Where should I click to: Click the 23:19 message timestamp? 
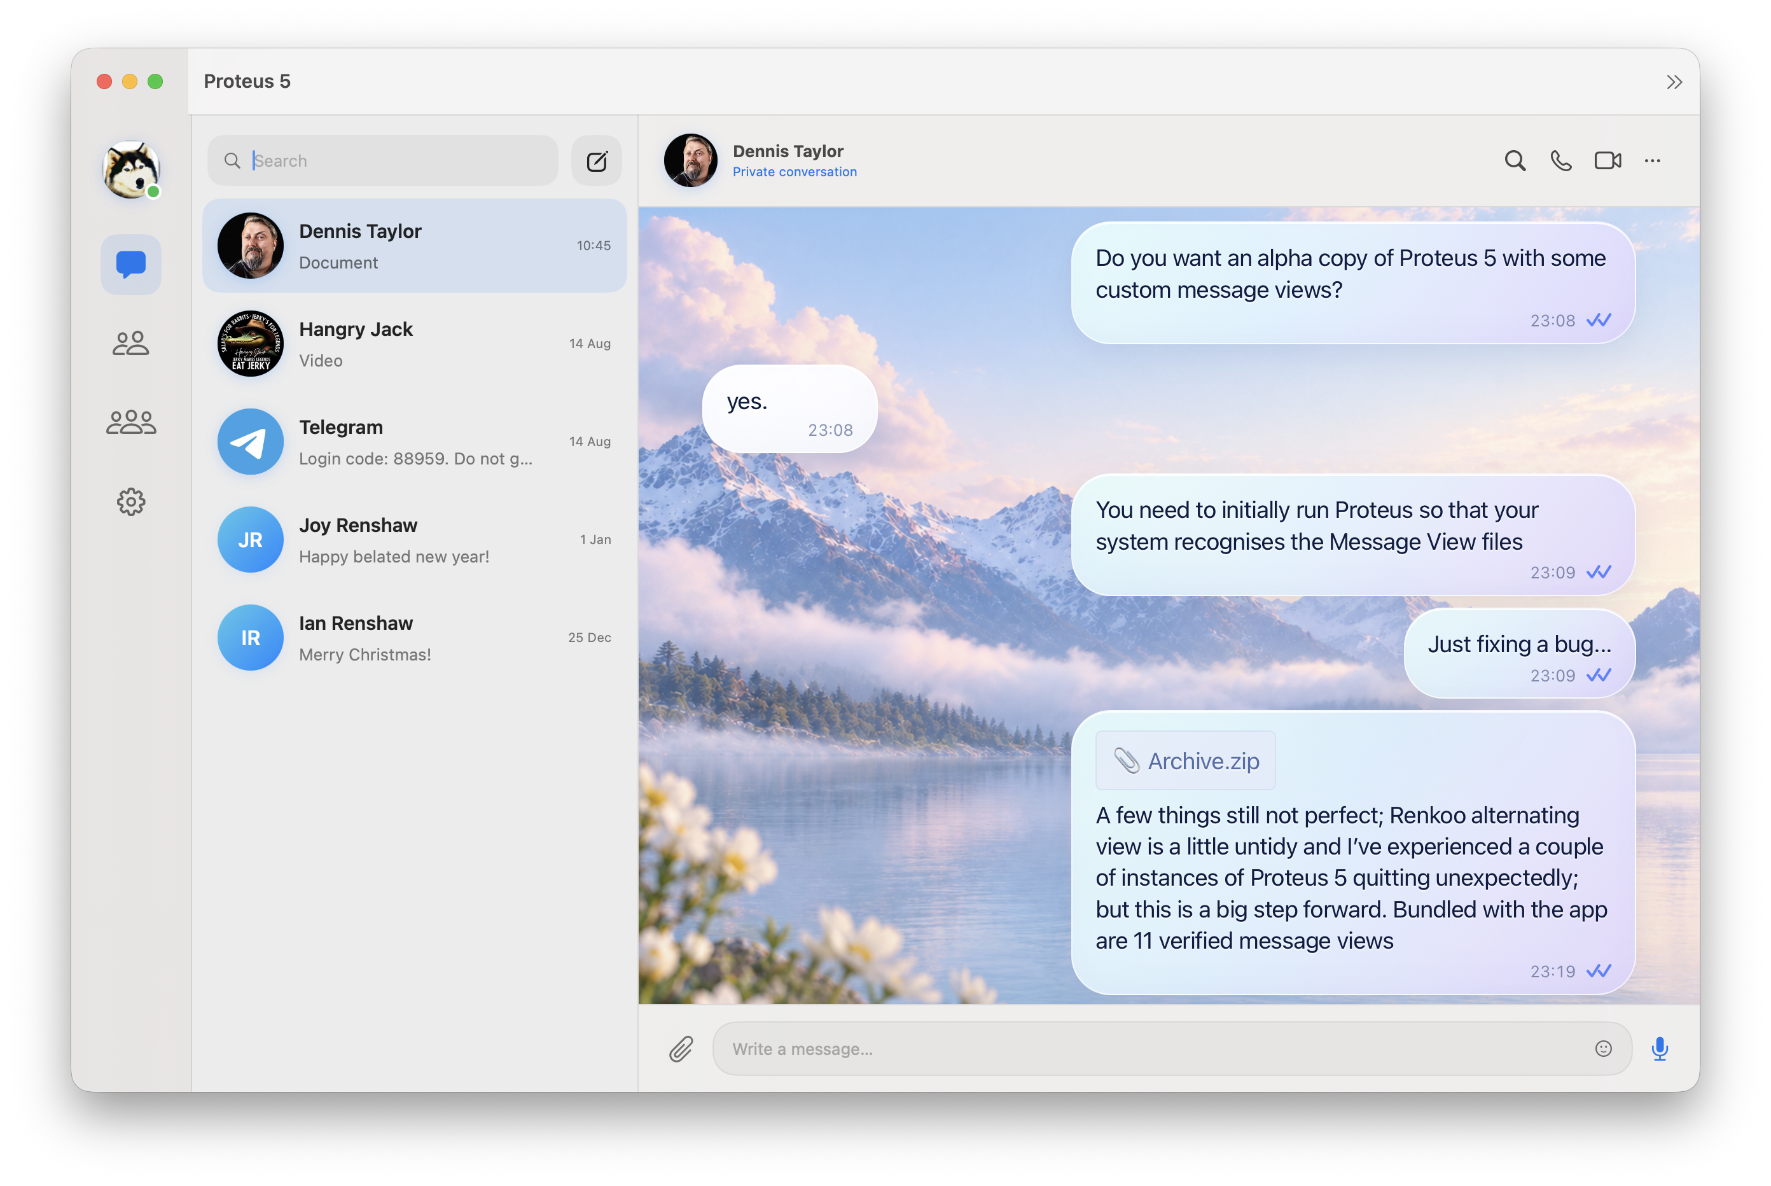tap(1552, 971)
